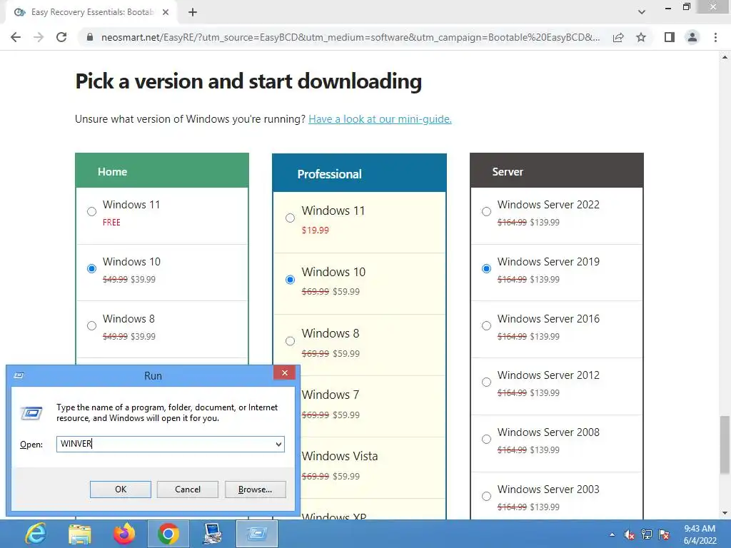
Task: Select Windows Server 2022 option
Action: tap(486, 212)
